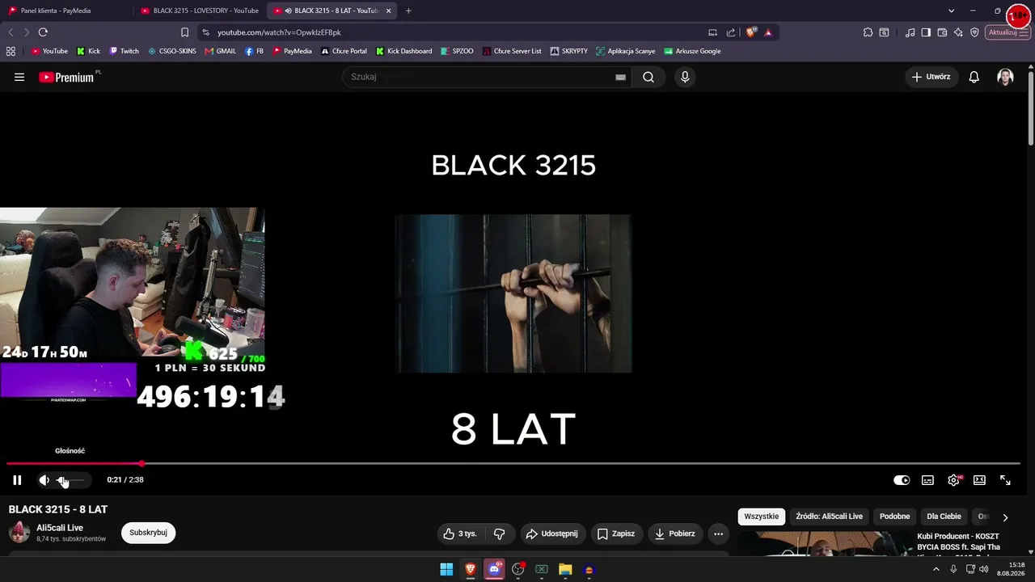Open Ali5cali Live channel avatar
This screenshot has height=582, width=1035.
pyautogui.click(x=19, y=533)
